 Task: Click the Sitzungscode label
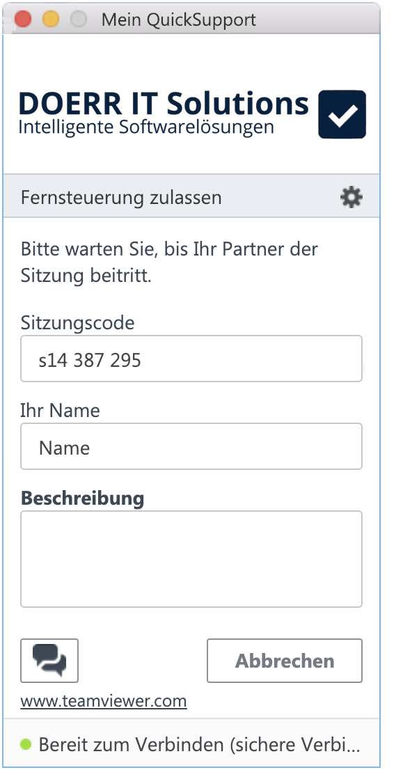[x=77, y=323]
